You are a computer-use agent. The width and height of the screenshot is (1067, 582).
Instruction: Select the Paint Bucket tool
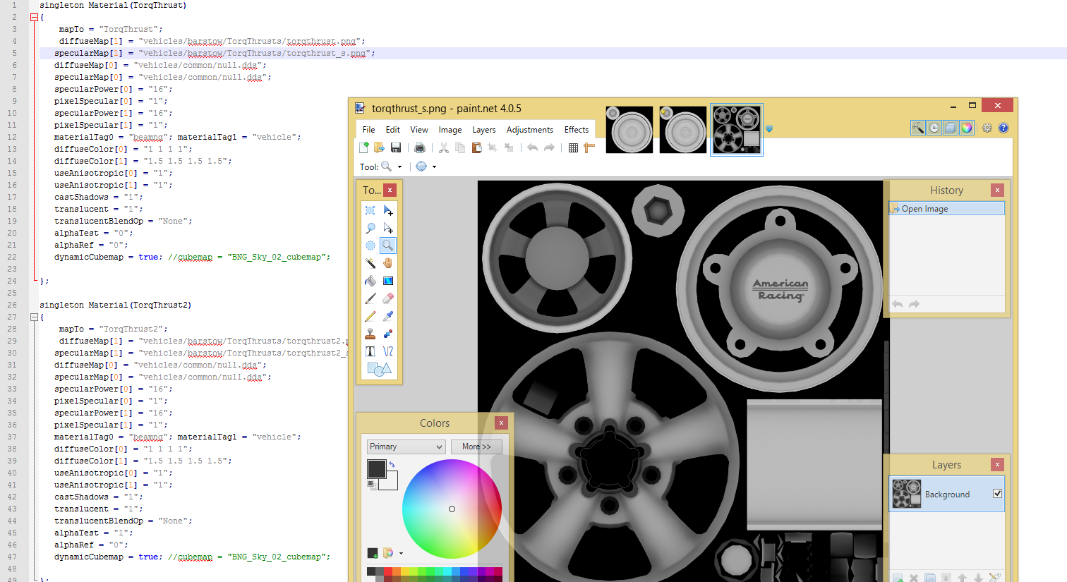click(370, 281)
